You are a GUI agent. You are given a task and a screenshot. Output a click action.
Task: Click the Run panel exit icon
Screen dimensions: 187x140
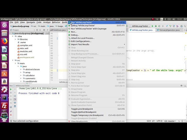point(11,103)
